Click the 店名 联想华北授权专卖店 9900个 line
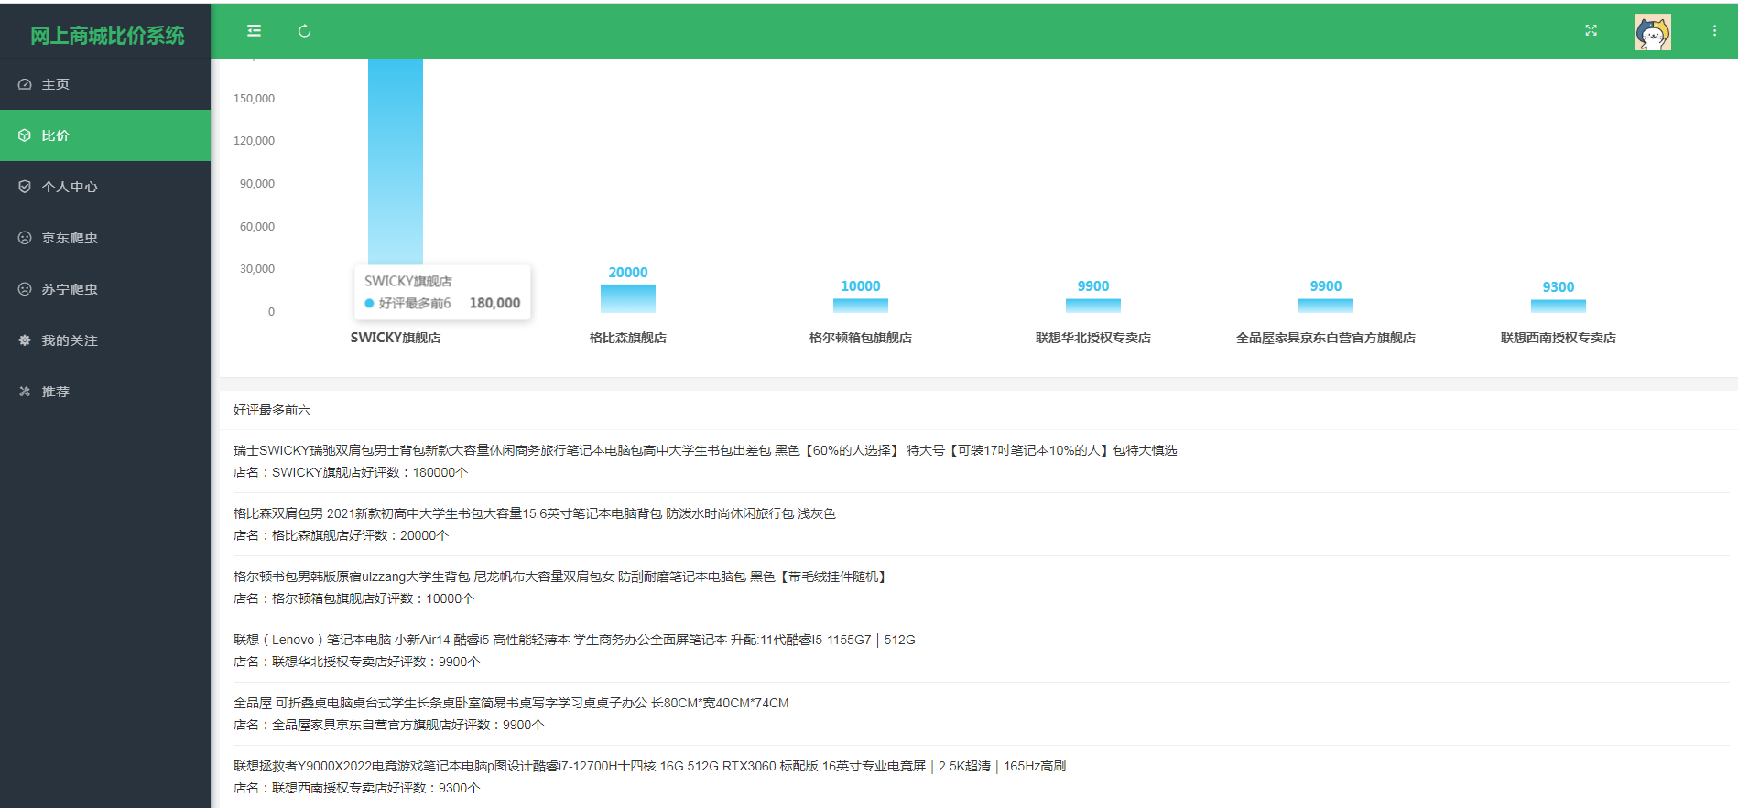1738x808 pixels. point(357,662)
